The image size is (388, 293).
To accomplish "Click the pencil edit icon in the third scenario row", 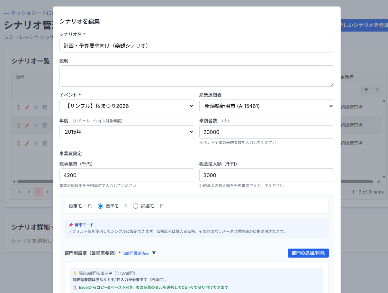I will click(x=27, y=143).
